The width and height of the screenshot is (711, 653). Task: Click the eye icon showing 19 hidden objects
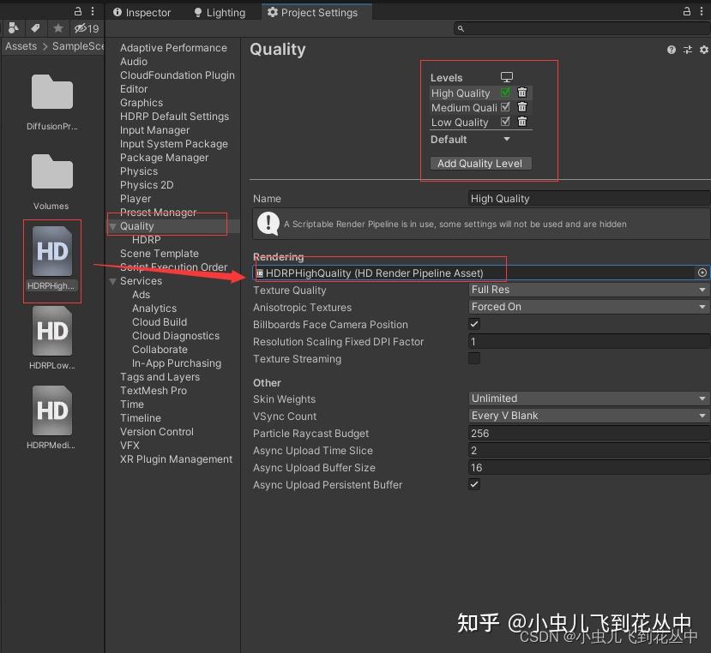coord(81,27)
